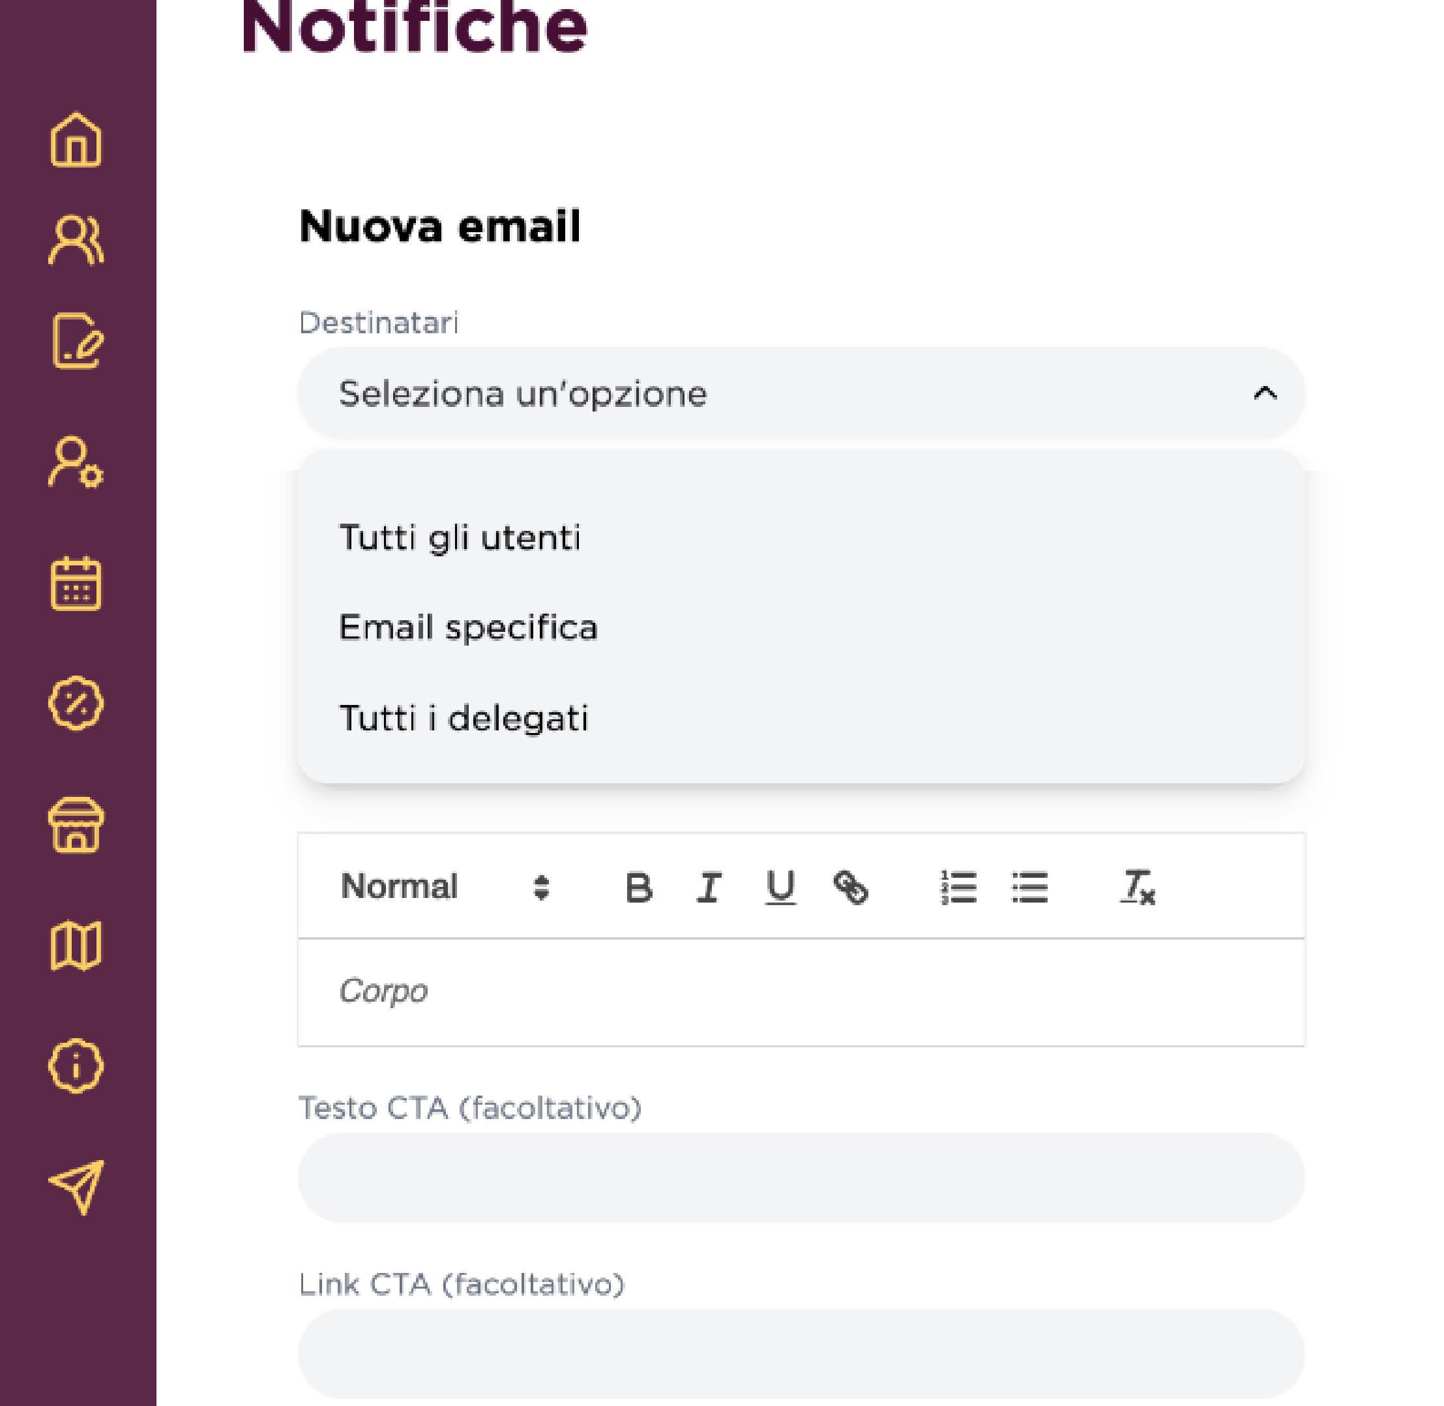This screenshot has width=1444, height=1406.
Task: Click the Corpo body text input field
Action: point(801,992)
